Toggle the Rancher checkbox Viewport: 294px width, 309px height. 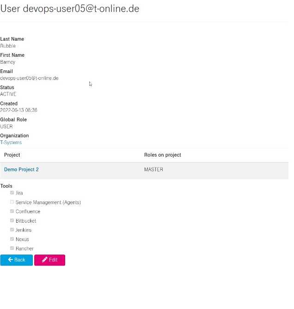click(12, 248)
